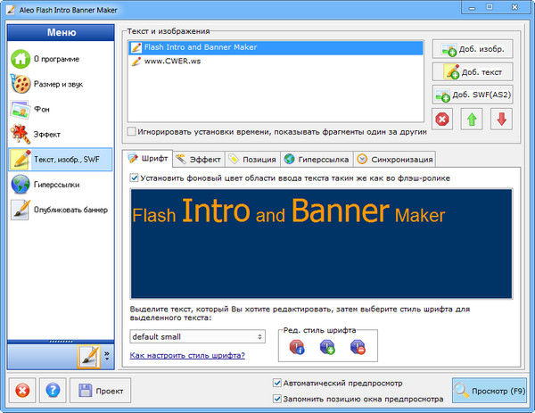Toggle 'Игнорировать установки времени' checkbox
Screen dimensions: 535x413
[x=132, y=131]
